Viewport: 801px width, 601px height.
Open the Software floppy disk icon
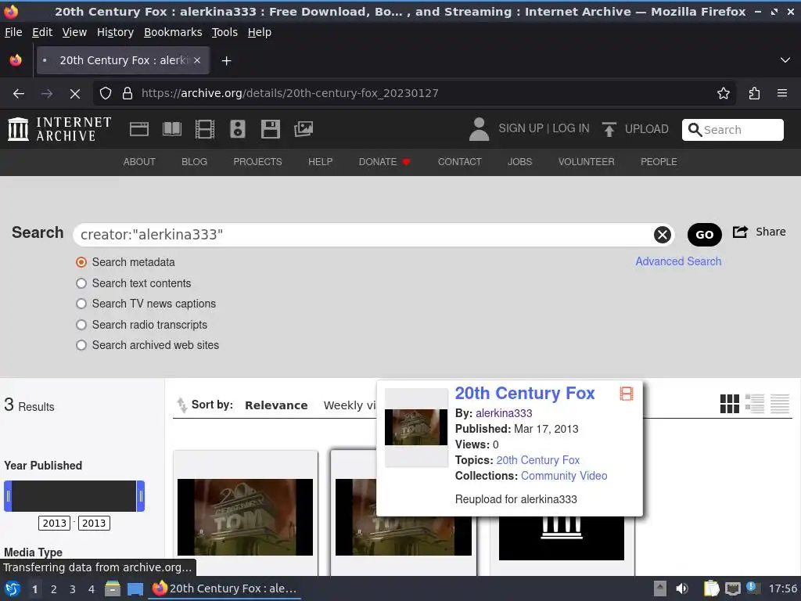tap(270, 129)
